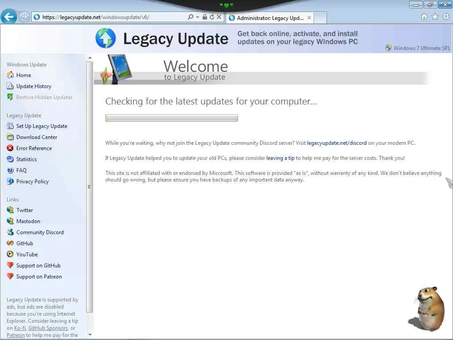Open the Community Discord sidebar link

click(40, 232)
